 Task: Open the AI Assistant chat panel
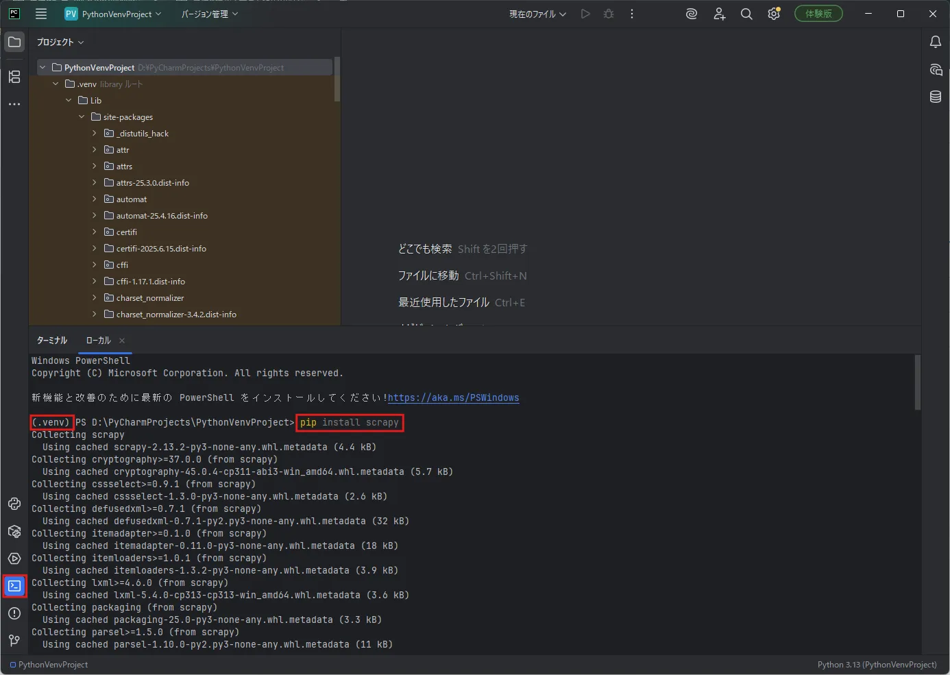[x=936, y=69]
